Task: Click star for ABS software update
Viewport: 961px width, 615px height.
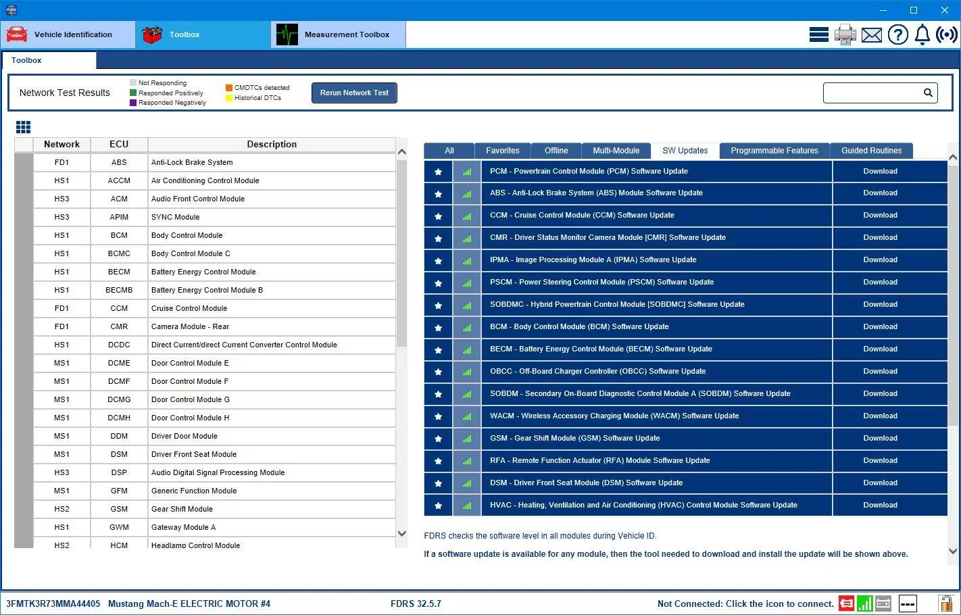Action: [x=438, y=194]
